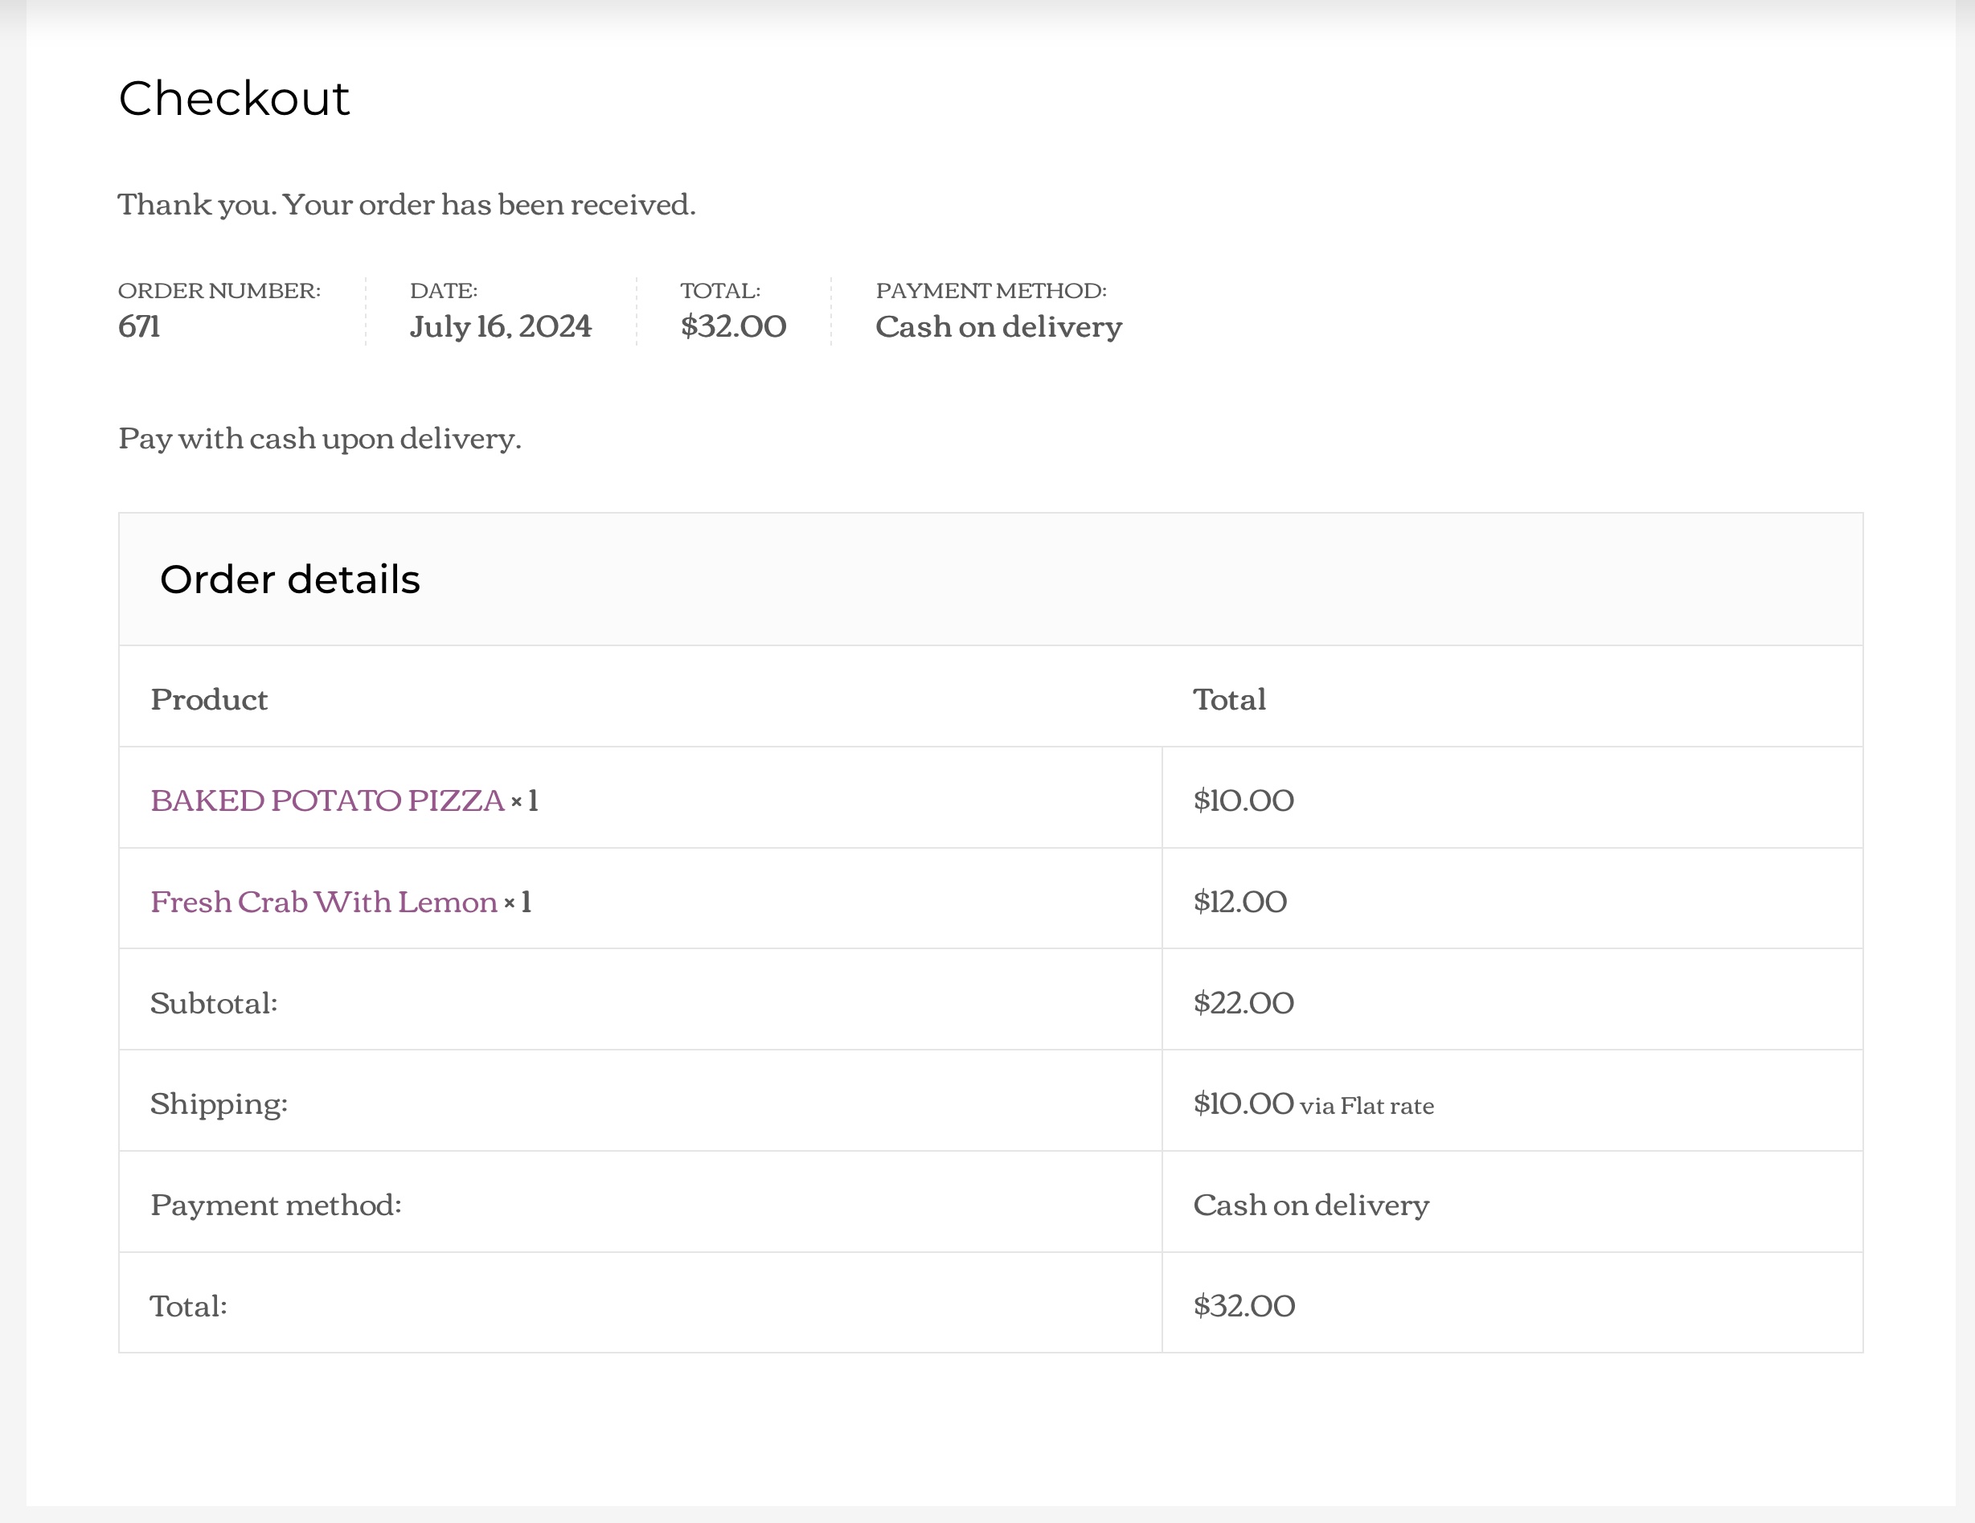
Task: Click the thank you confirmation message
Action: click(407, 204)
